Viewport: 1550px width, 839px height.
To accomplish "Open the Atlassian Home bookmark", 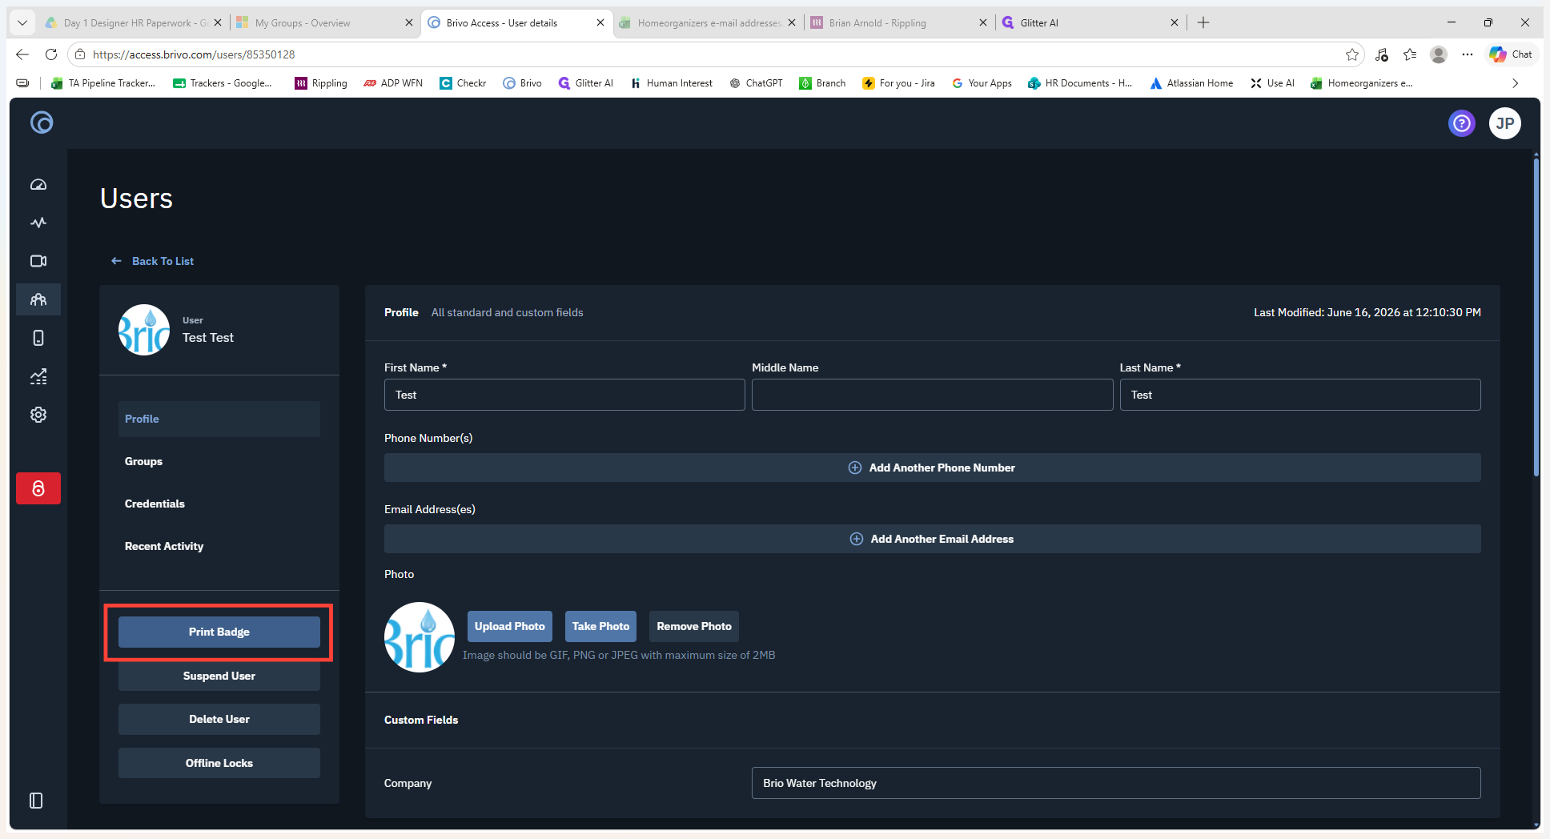I will click(x=1191, y=83).
